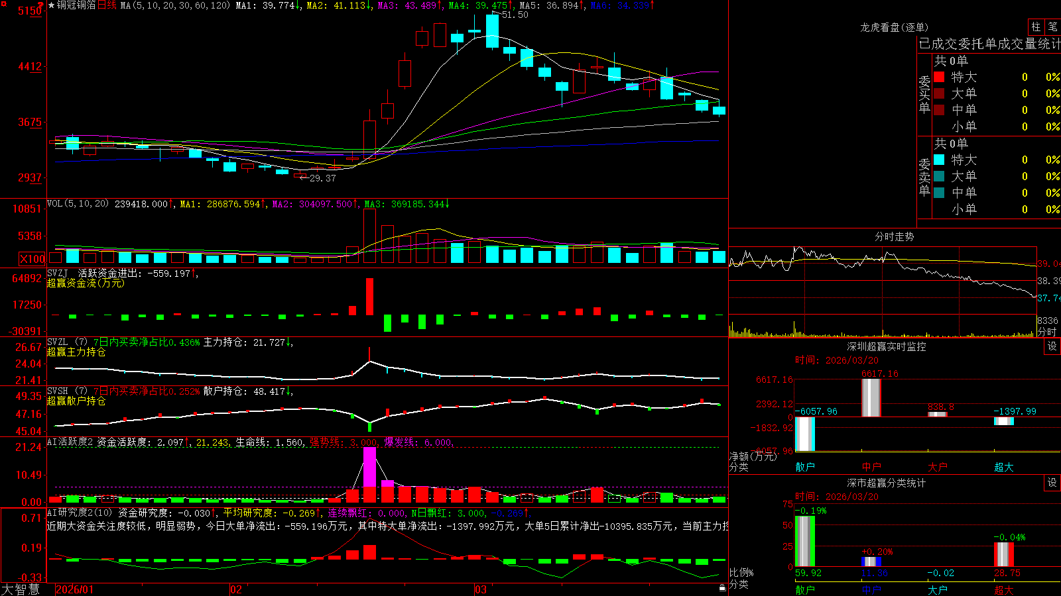
Task: Click the -1397.99 超大 bar label
Action: click(1015, 411)
